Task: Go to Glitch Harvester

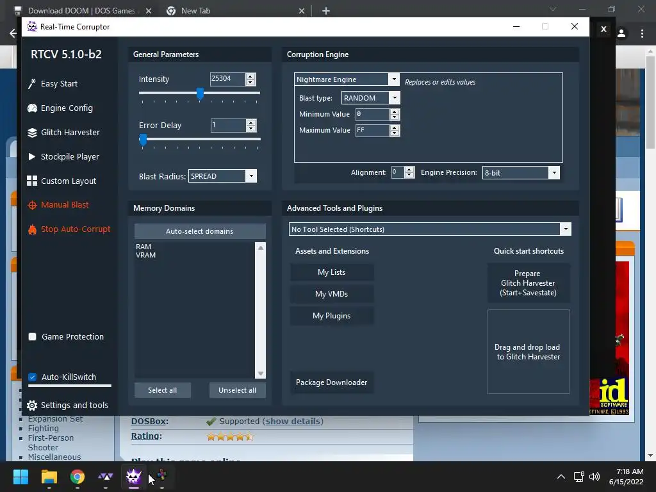Action: 70,132
